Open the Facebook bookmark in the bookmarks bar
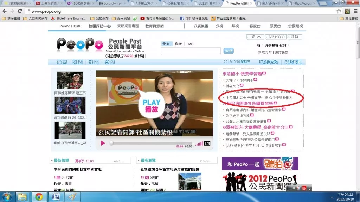This screenshot has height=202, width=360. coord(194,18)
